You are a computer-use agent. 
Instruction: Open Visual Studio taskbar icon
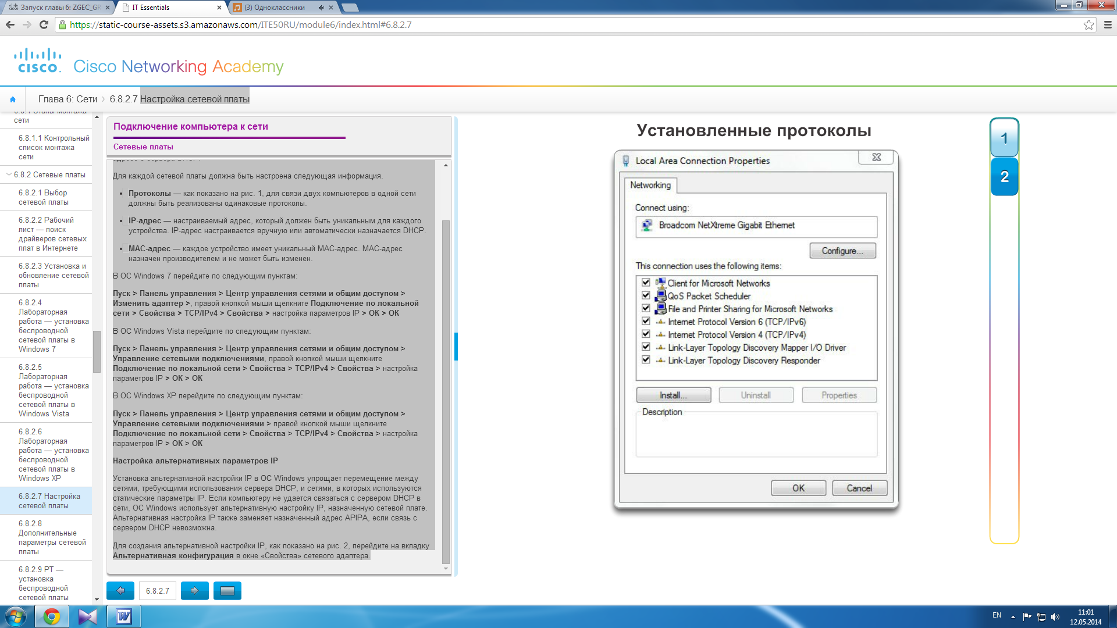(88, 616)
